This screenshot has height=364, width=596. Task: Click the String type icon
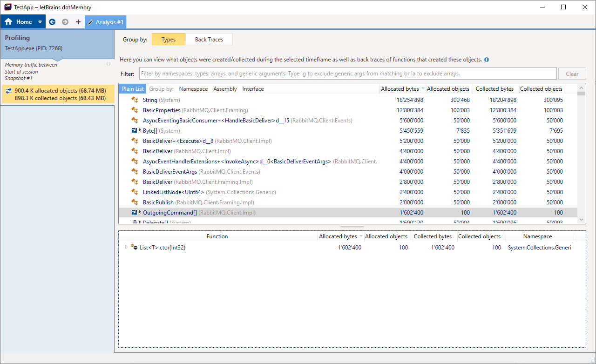click(135, 100)
